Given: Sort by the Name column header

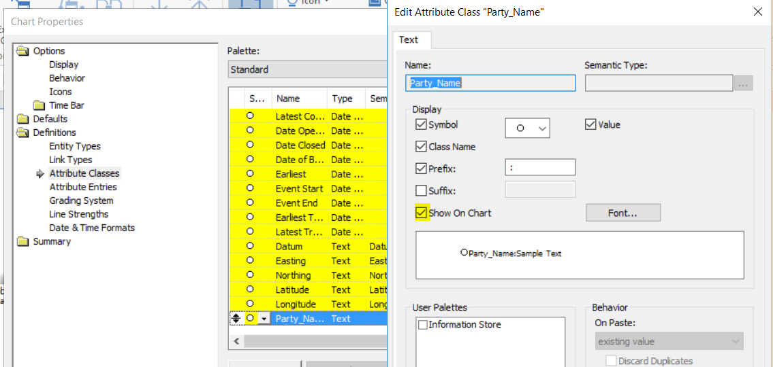Looking at the screenshot, I should [299, 99].
